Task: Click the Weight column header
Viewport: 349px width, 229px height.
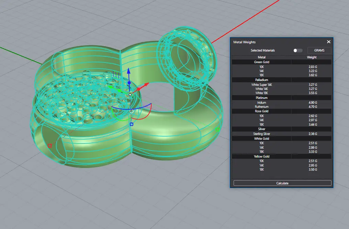Action: (x=312, y=57)
